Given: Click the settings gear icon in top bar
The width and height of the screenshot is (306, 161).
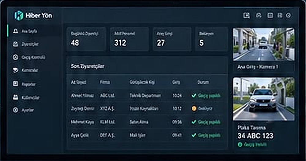Looking at the screenshot, I should (x=288, y=15).
